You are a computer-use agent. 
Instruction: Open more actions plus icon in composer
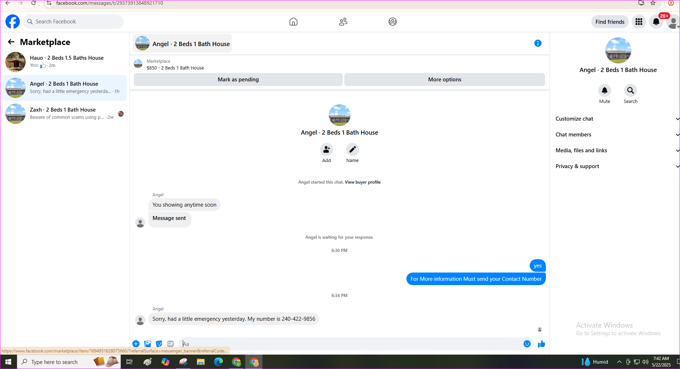tap(136, 344)
